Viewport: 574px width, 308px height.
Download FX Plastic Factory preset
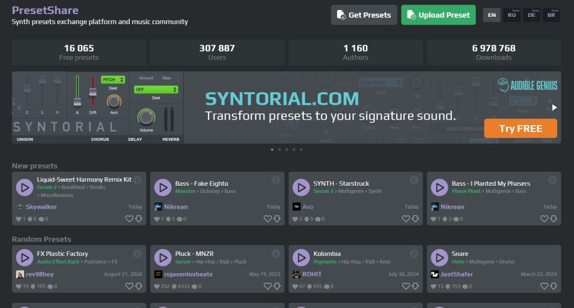point(139,286)
